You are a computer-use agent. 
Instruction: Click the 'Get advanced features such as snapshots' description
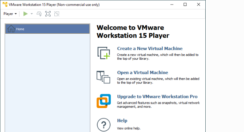click(158, 105)
